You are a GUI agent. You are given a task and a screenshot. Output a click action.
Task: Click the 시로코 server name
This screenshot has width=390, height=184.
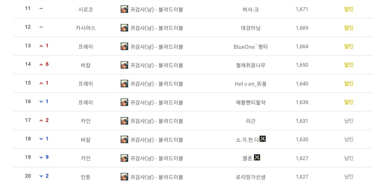click(86, 10)
